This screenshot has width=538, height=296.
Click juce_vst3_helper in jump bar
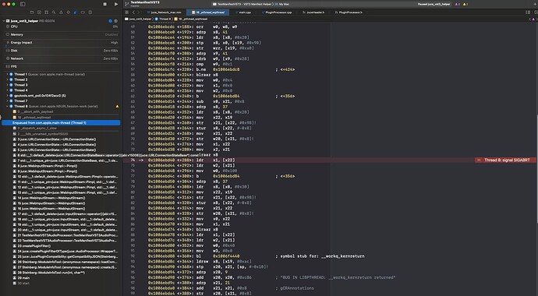click(138, 19)
